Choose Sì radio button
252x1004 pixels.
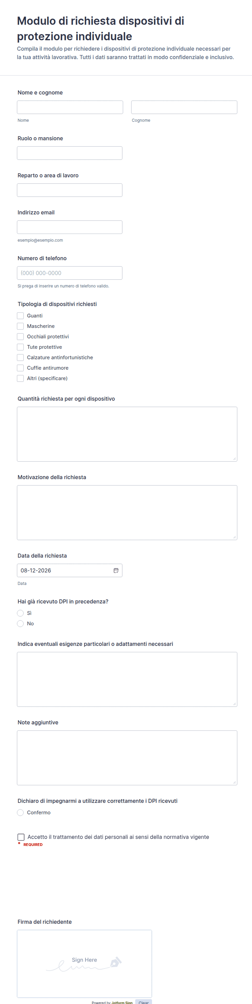point(20,613)
